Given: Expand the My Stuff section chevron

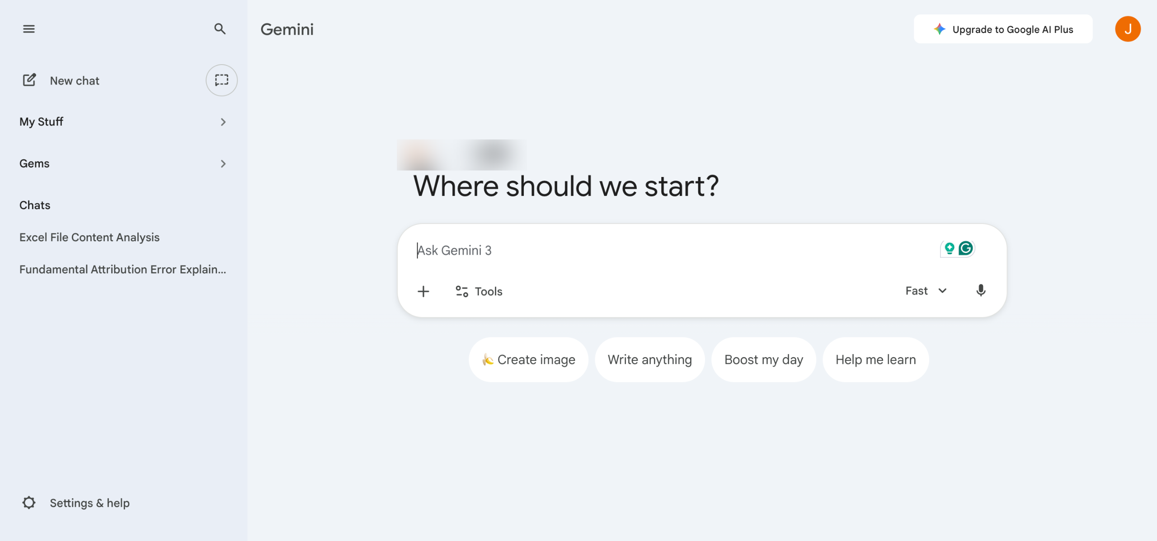Looking at the screenshot, I should pyautogui.click(x=223, y=122).
